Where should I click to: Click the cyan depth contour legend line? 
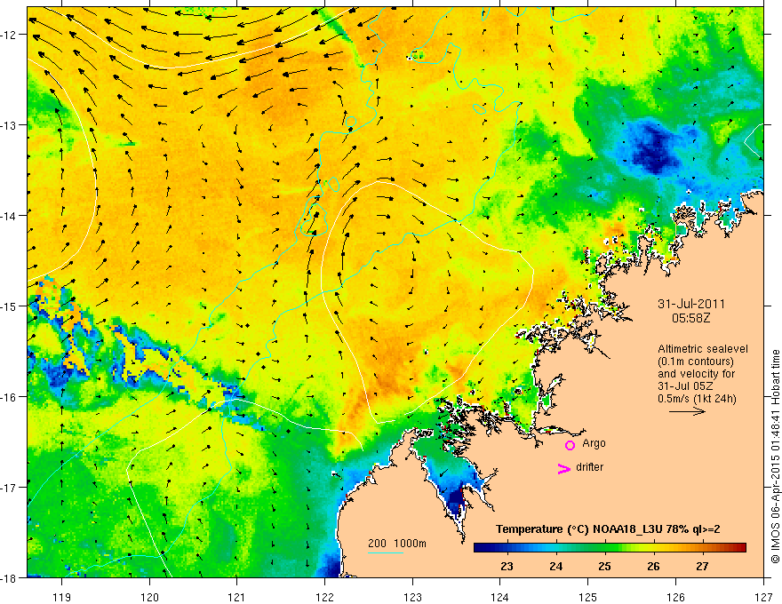385,552
